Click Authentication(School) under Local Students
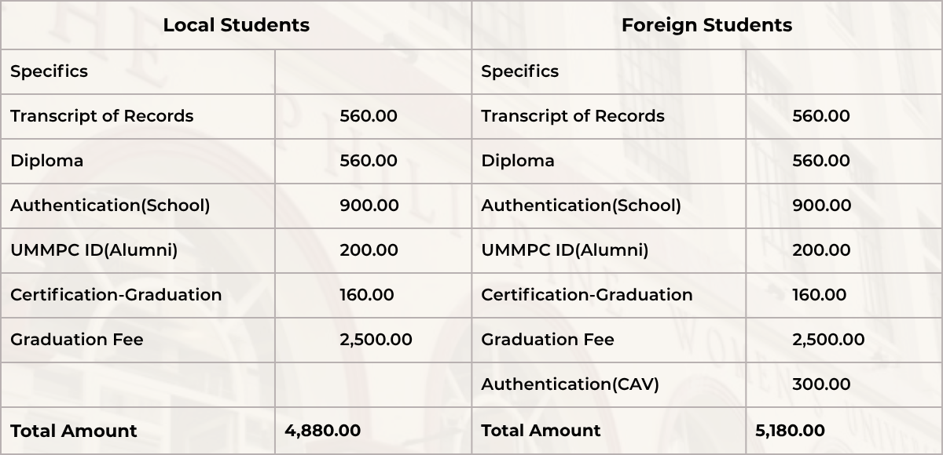 [110, 206]
